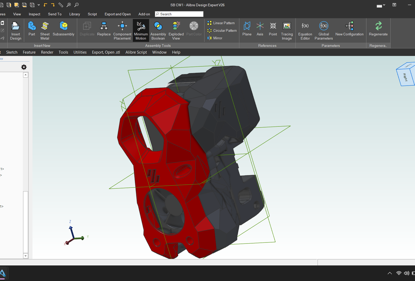Screen dimensions: 415x281
Task: Click the Replace component tool
Action: 104,29
